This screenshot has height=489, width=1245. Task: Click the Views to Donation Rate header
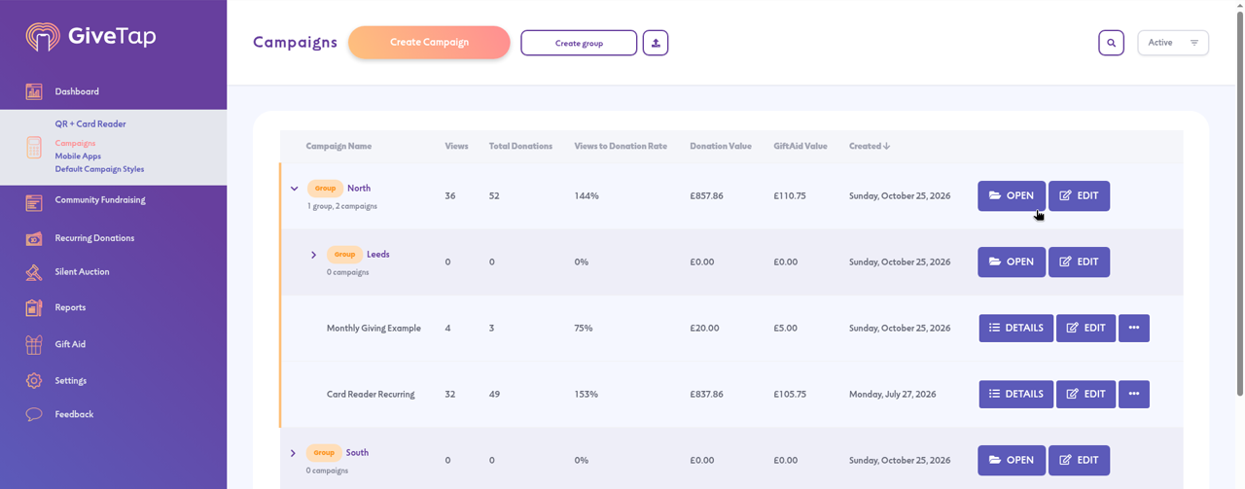(621, 147)
